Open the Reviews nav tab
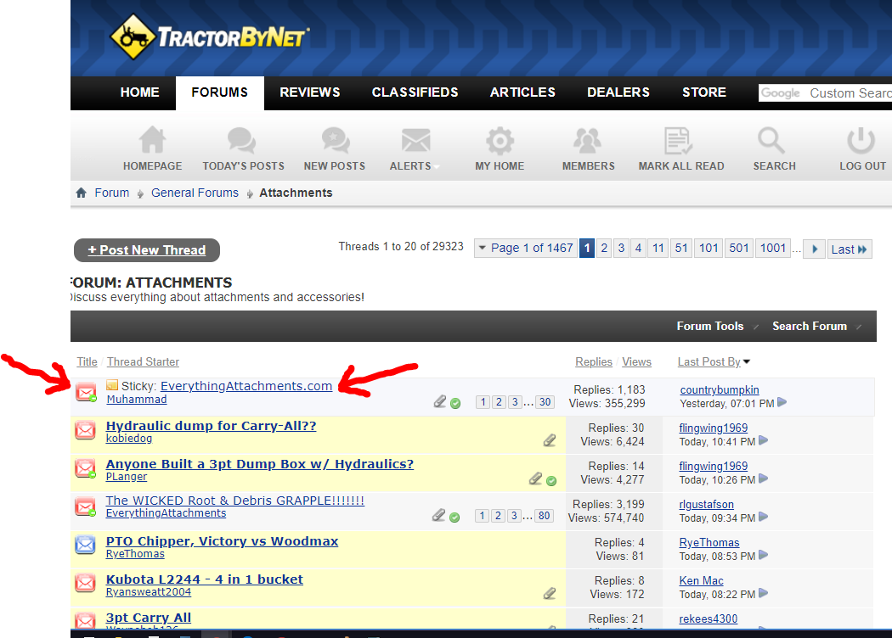 click(310, 92)
